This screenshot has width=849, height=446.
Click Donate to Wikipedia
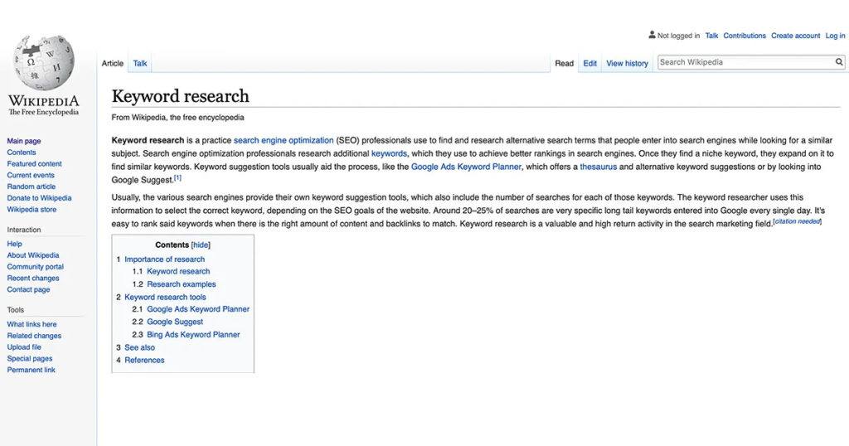[x=39, y=197]
